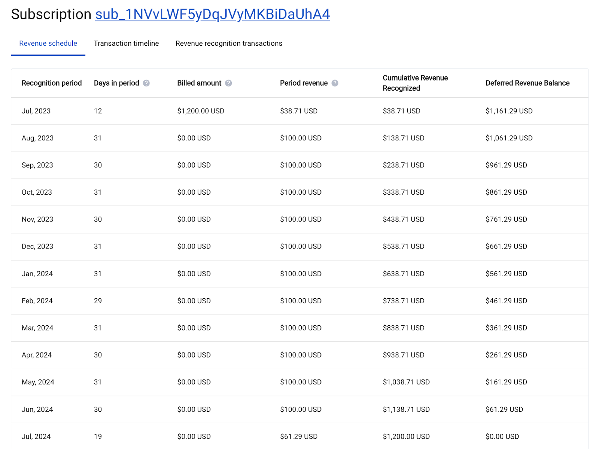This screenshot has width=599, height=457.
Task: Select the Jul, 2024 recognition period cell
Action: click(x=36, y=436)
